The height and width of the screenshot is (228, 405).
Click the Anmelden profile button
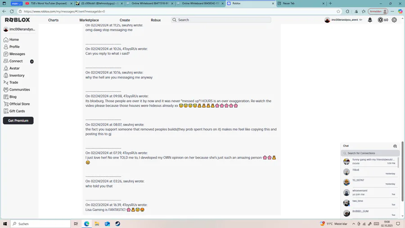[378, 11]
